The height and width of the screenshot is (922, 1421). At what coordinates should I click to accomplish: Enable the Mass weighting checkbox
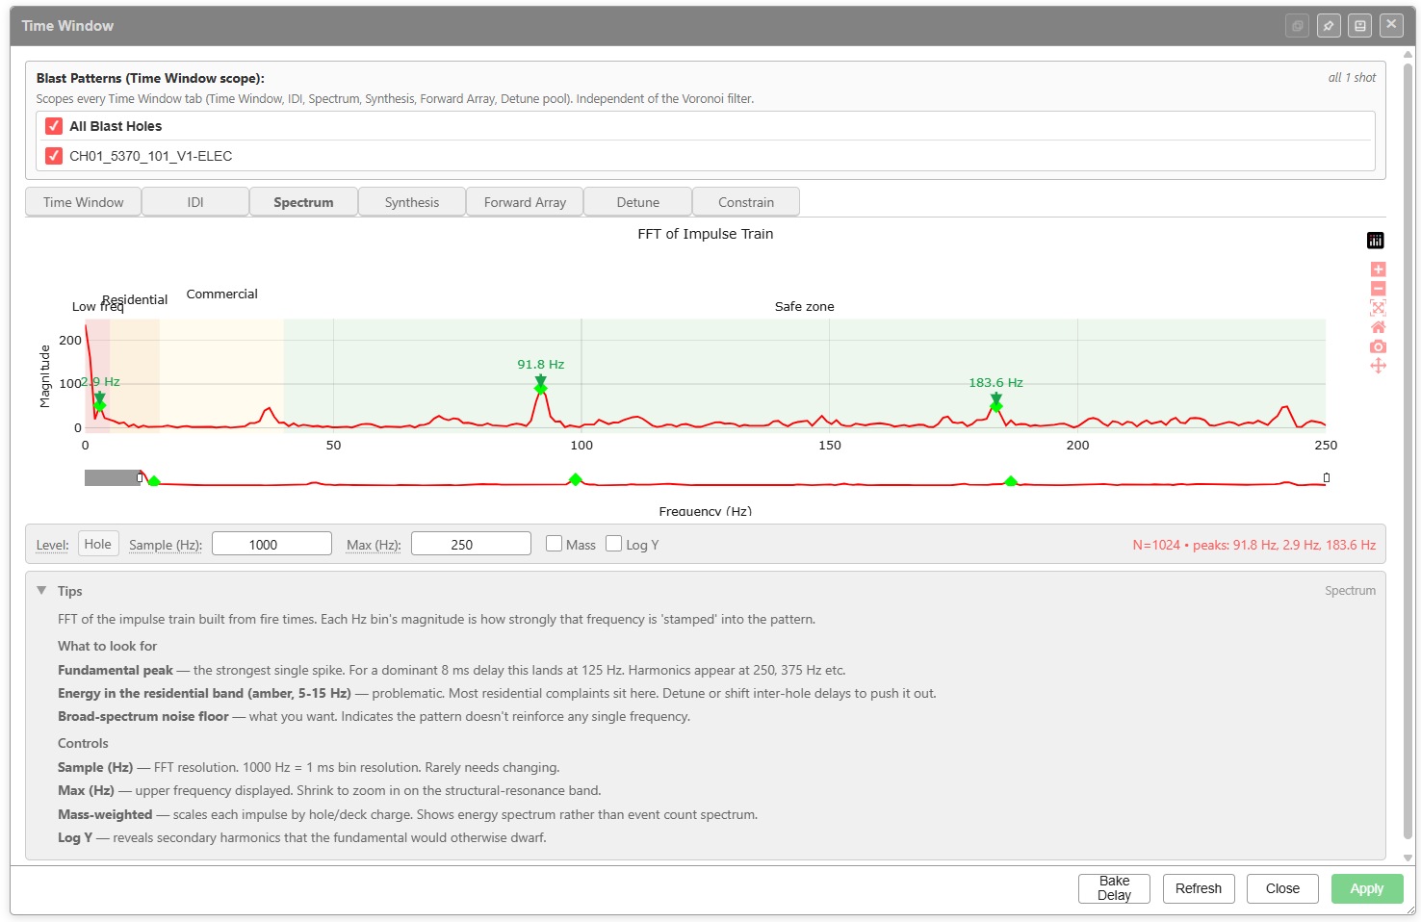click(554, 544)
